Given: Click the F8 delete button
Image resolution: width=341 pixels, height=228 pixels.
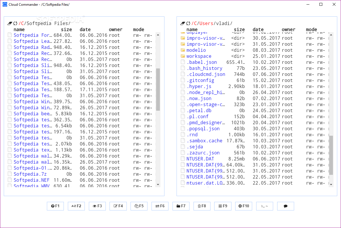Looking at the screenshot, I should point(202,206).
